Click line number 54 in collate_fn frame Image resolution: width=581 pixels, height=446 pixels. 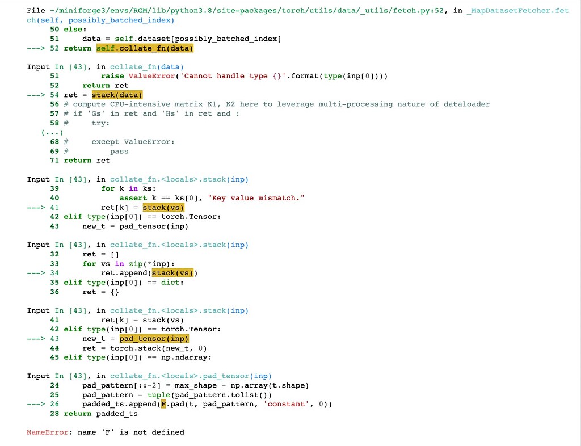(54, 94)
